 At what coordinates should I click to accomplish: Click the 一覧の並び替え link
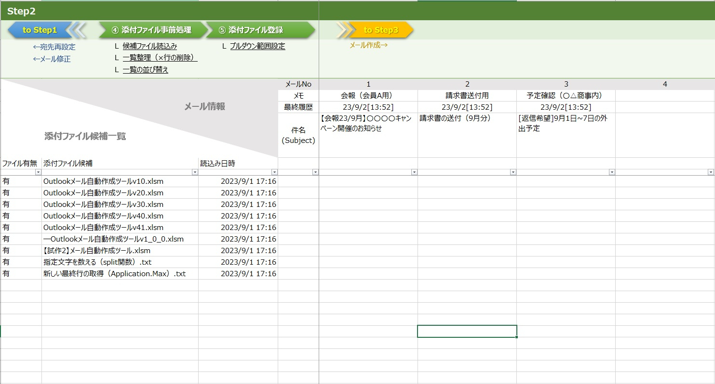point(146,70)
